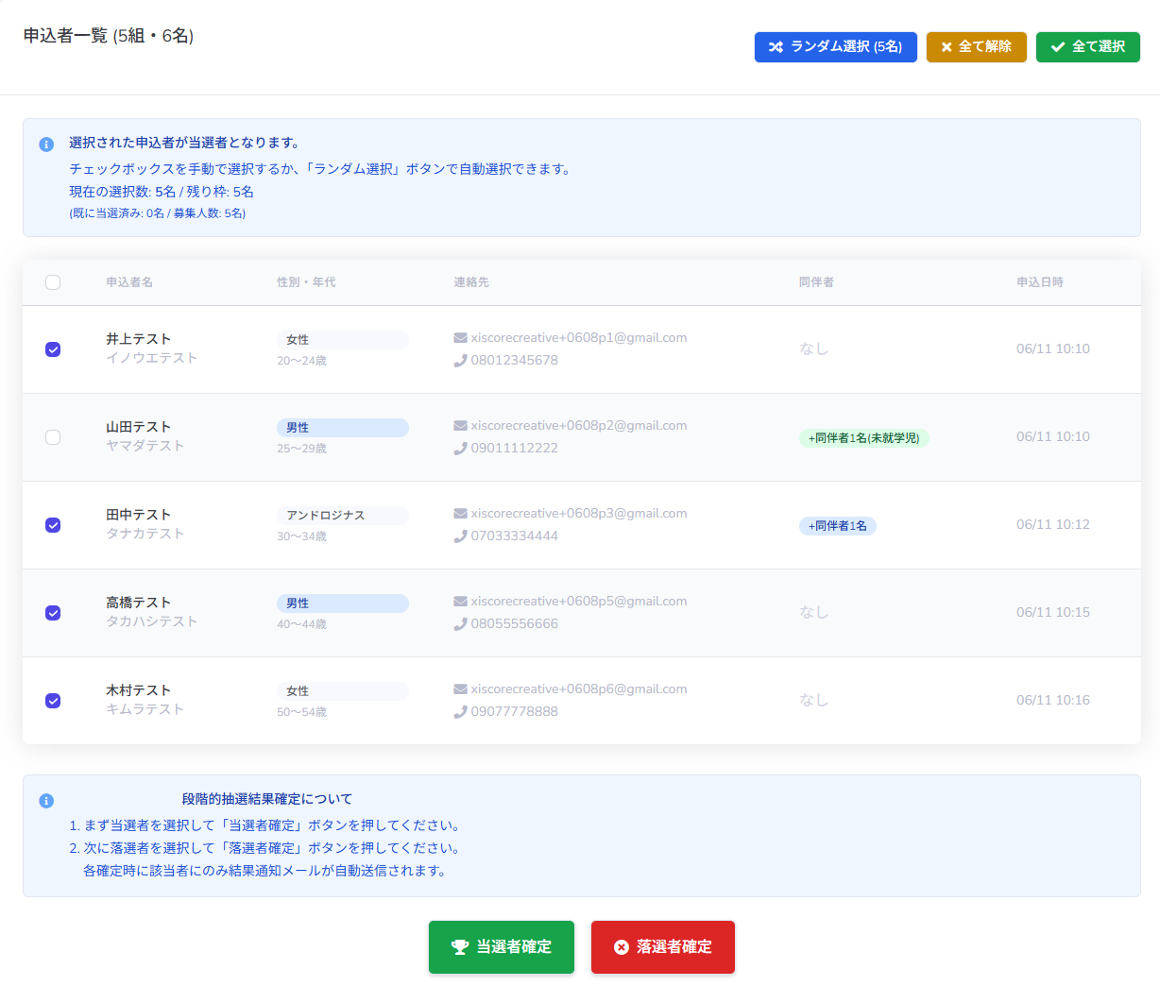Click email xiscorecreative+0608p2@gmail.com
Image resolution: width=1160 pixels, height=986 pixels.
[x=579, y=426]
